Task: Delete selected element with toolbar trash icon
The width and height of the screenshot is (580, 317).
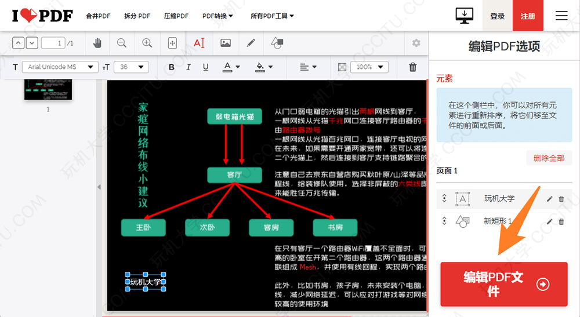Action: 412,67
